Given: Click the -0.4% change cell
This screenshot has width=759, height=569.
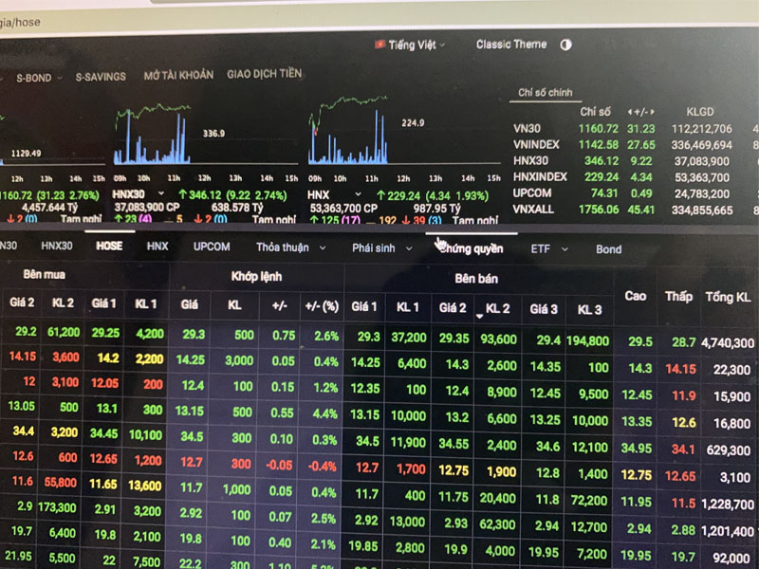Looking at the screenshot, I should 323,467.
